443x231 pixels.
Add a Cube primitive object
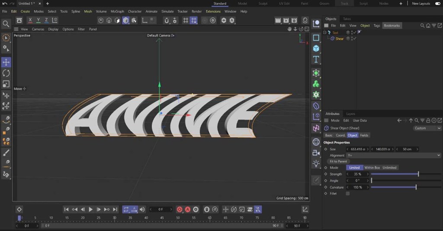point(316,48)
